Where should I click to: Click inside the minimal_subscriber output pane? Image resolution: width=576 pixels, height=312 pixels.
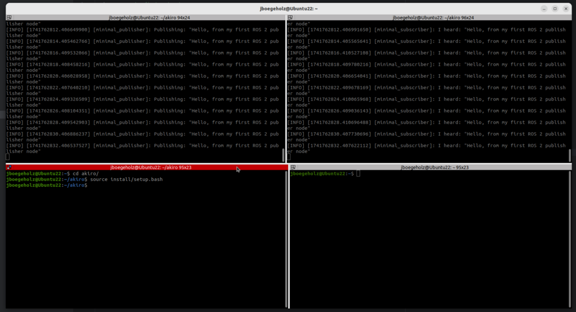point(427,90)
